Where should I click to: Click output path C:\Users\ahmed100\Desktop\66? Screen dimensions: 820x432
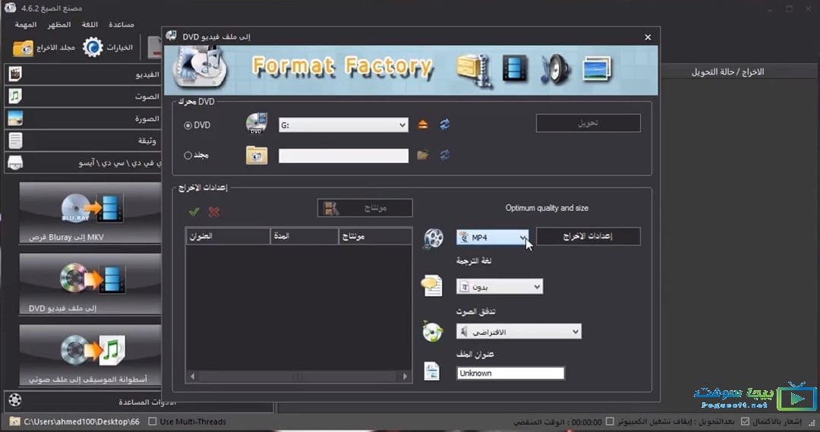(81, 421)
